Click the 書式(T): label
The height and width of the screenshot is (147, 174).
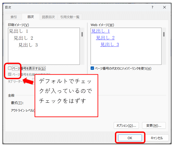(17, 103)
